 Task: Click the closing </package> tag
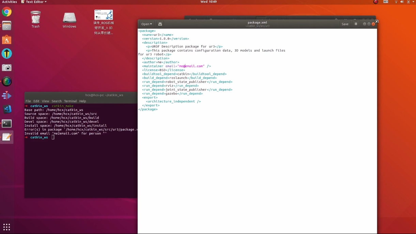point(148,109)
